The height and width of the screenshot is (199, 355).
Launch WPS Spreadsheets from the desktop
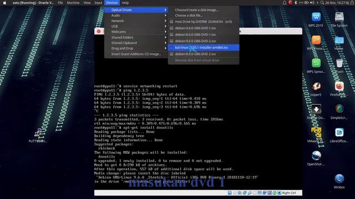(x=316, y=63)
